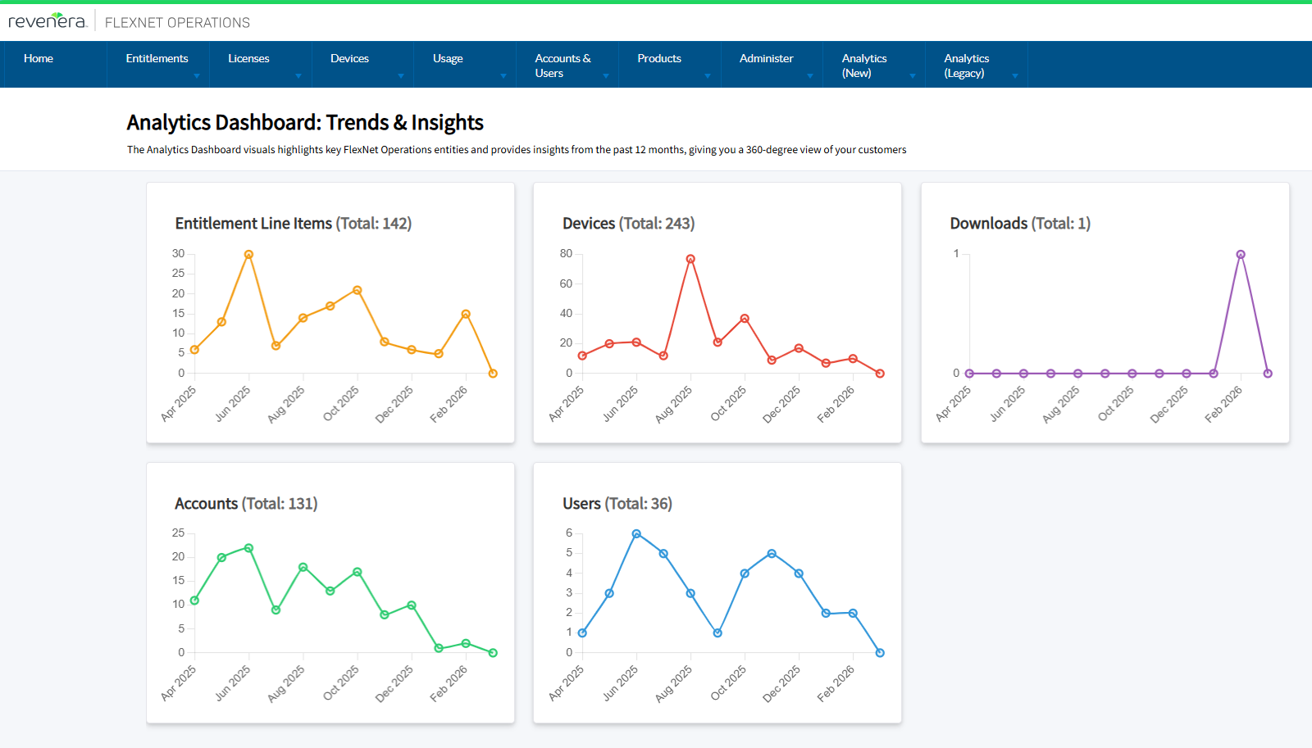Image resolution: width=1312 pixels, height=748 pixels.
Task: Navigate to Analytics (New)
Action: [864, 66]
